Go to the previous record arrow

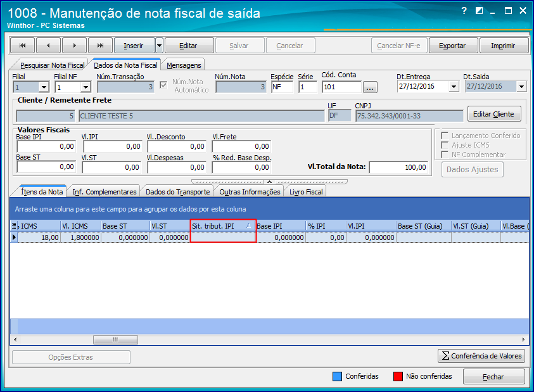point(48,46)
